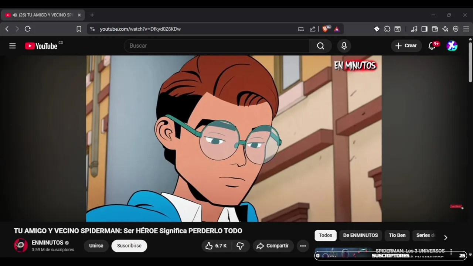Screen dimensions: 473x266
Task: Click the Unirse button
Action: (x=96, y=246)
